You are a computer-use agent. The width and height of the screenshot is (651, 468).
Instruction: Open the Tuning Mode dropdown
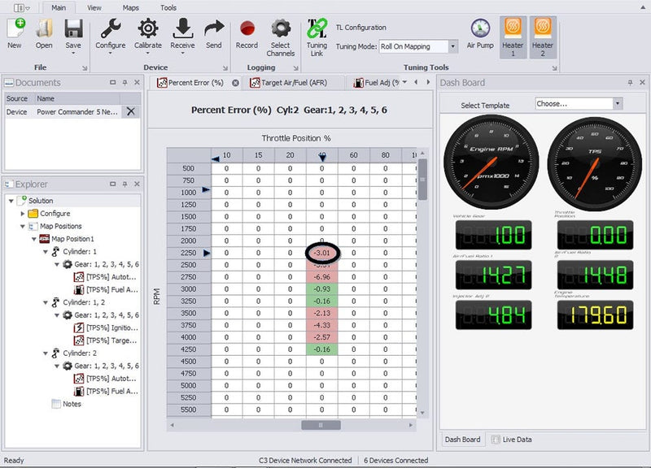click(x=452, y=46)
